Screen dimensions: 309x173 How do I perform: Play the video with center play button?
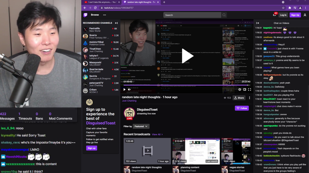click(x=187, y=56)
